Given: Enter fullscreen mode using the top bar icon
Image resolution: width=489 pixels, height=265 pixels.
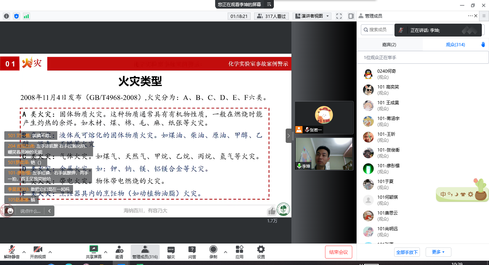Looking at the screenshot, I should 339,16.
